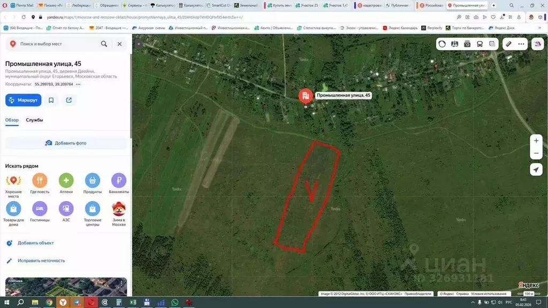Open the share location panel
Image resolution: width=548 pixels, height=308 pixels.
(x=69, y=100)
